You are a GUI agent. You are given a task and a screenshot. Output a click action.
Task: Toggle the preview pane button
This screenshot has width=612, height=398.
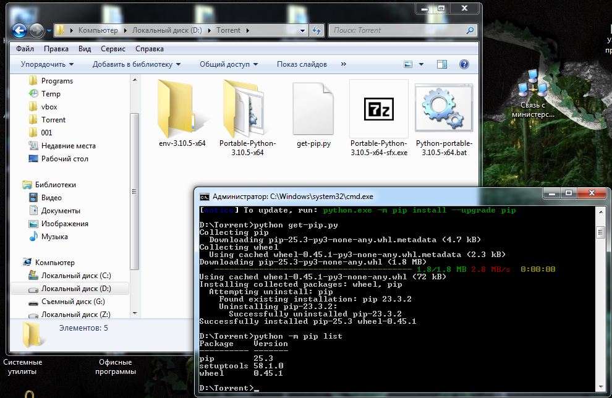pyautogui.click(x=442, y=64)
